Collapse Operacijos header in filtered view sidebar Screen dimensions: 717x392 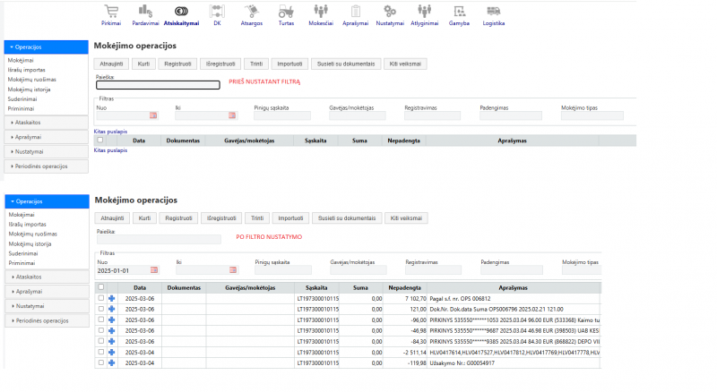(48, 201)
